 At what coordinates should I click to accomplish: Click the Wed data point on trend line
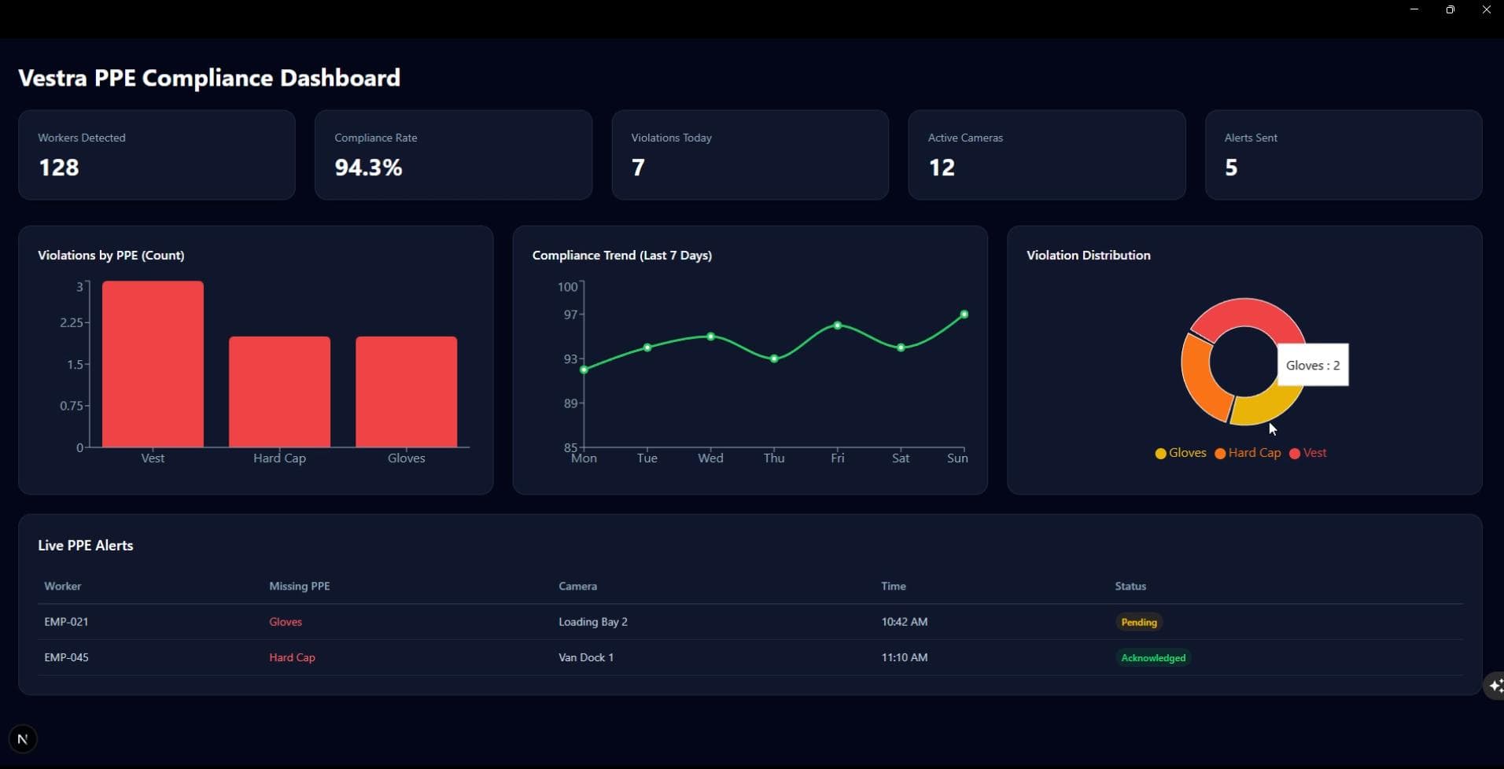(710, 337)
